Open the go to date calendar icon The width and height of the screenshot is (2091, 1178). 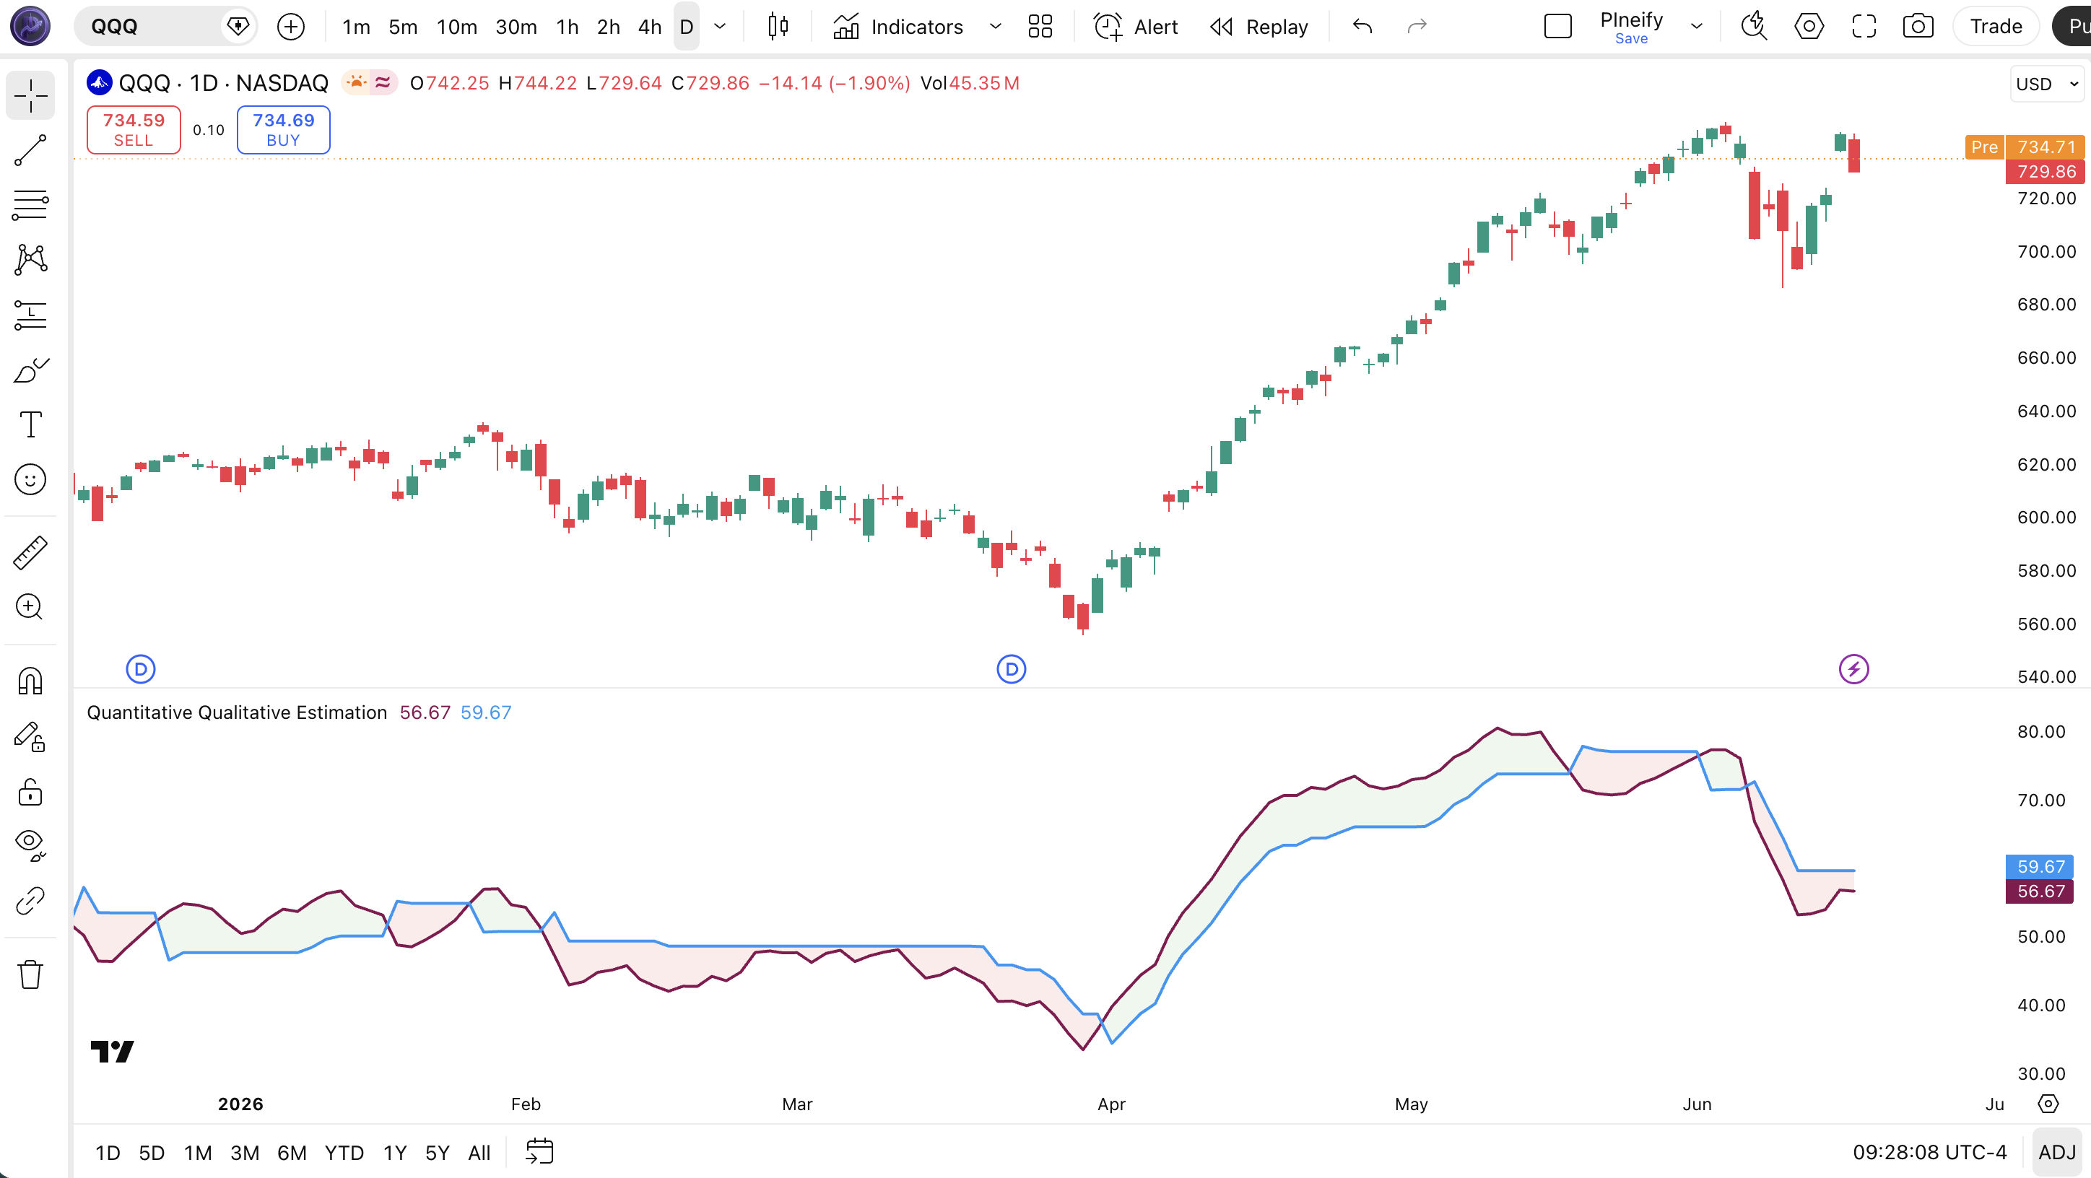[x=539, y=1151]
